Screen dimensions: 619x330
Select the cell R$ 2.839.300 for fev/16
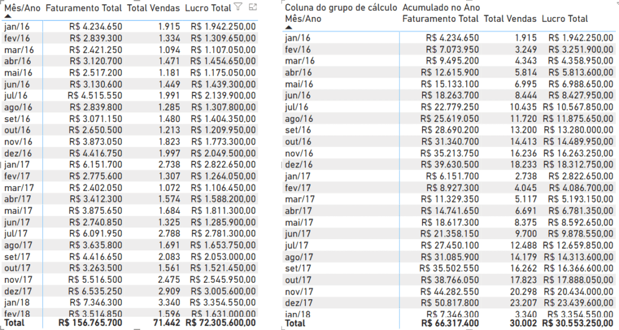[96, 38]
